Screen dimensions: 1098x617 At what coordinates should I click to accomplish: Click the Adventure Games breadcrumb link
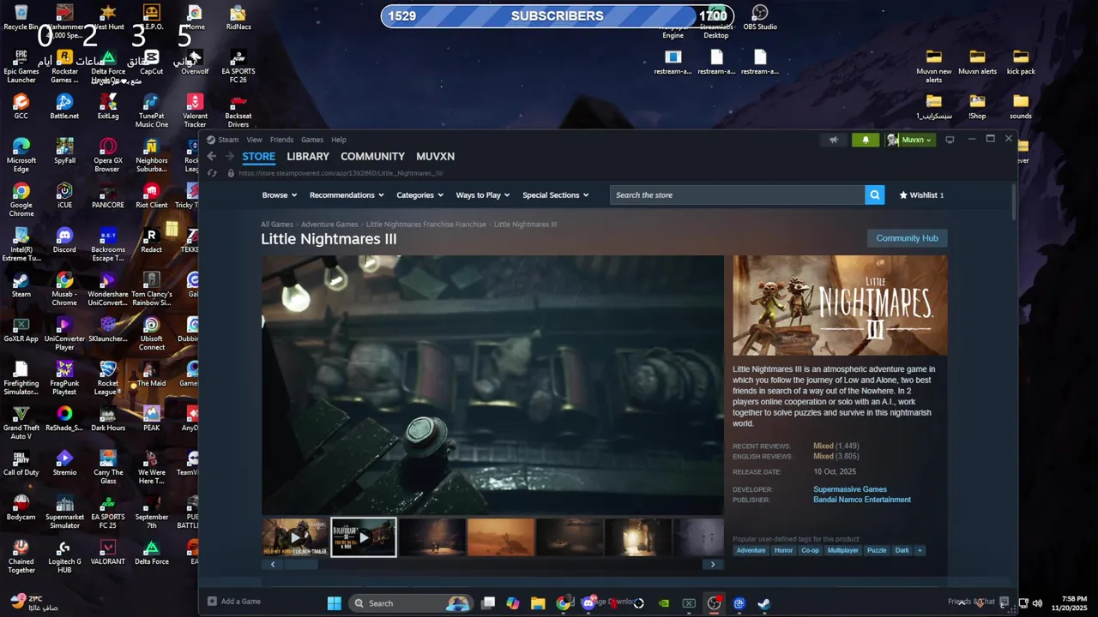[329, 225]
